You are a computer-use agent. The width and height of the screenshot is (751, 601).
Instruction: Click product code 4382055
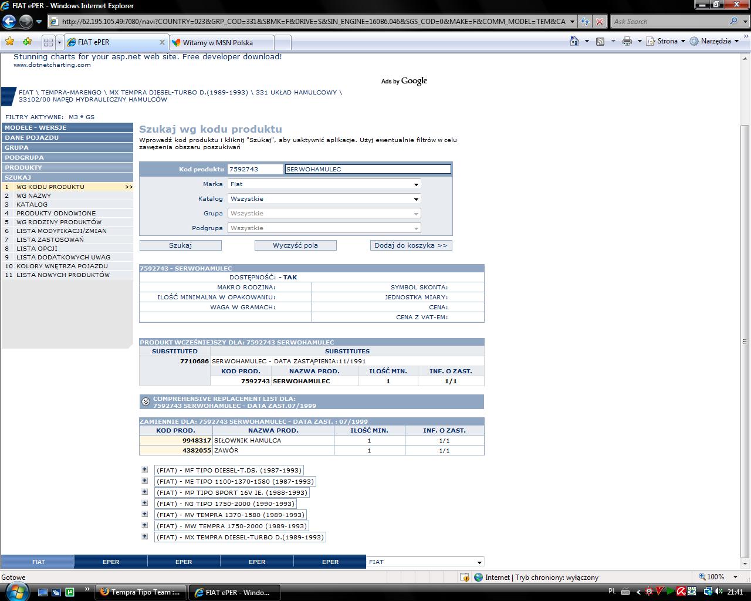pyautogui.click(x=197, y=450)
